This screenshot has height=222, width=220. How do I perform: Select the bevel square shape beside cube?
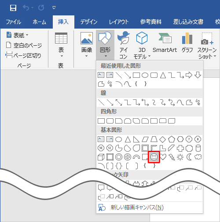coord(110,157)
